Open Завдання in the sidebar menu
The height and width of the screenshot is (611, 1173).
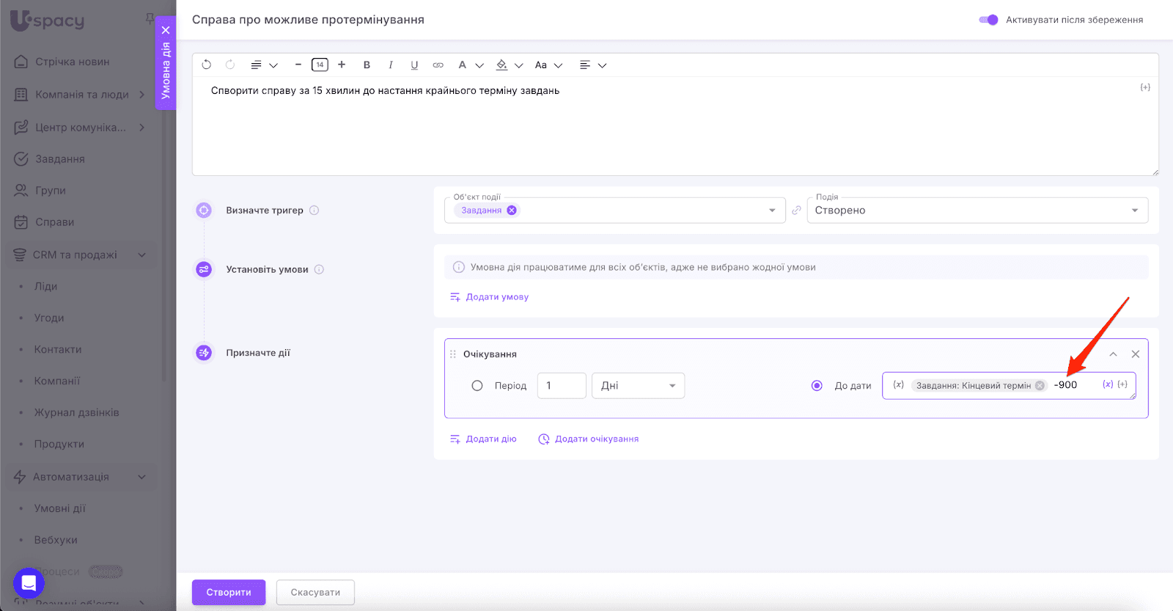click(59, 159)
